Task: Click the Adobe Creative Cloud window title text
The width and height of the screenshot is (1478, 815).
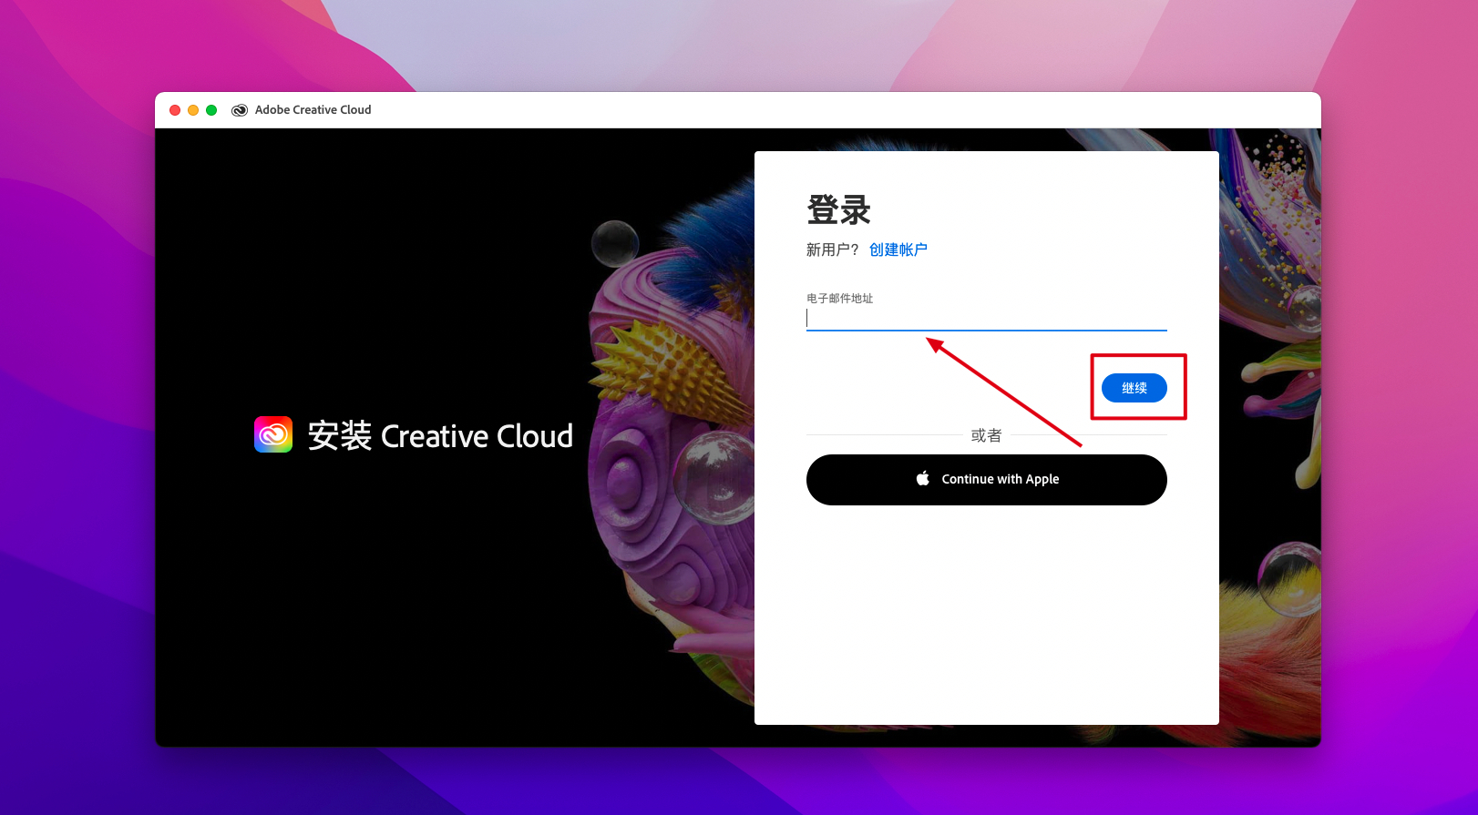Action: point(313,110)
